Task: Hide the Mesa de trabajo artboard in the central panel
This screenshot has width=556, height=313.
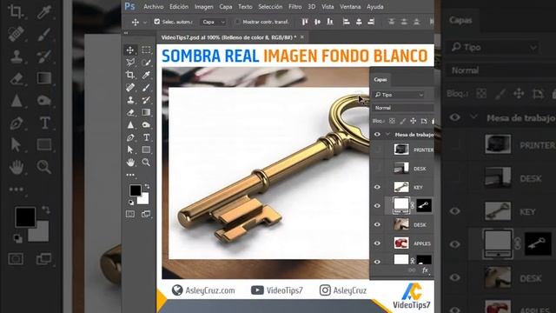Action: tap(377, 135)
